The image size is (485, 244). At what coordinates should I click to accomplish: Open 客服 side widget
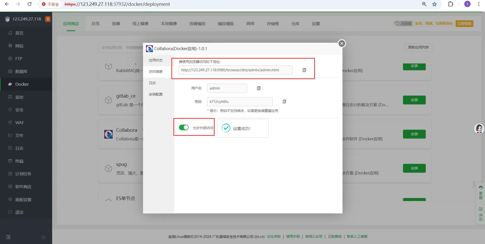481,193
